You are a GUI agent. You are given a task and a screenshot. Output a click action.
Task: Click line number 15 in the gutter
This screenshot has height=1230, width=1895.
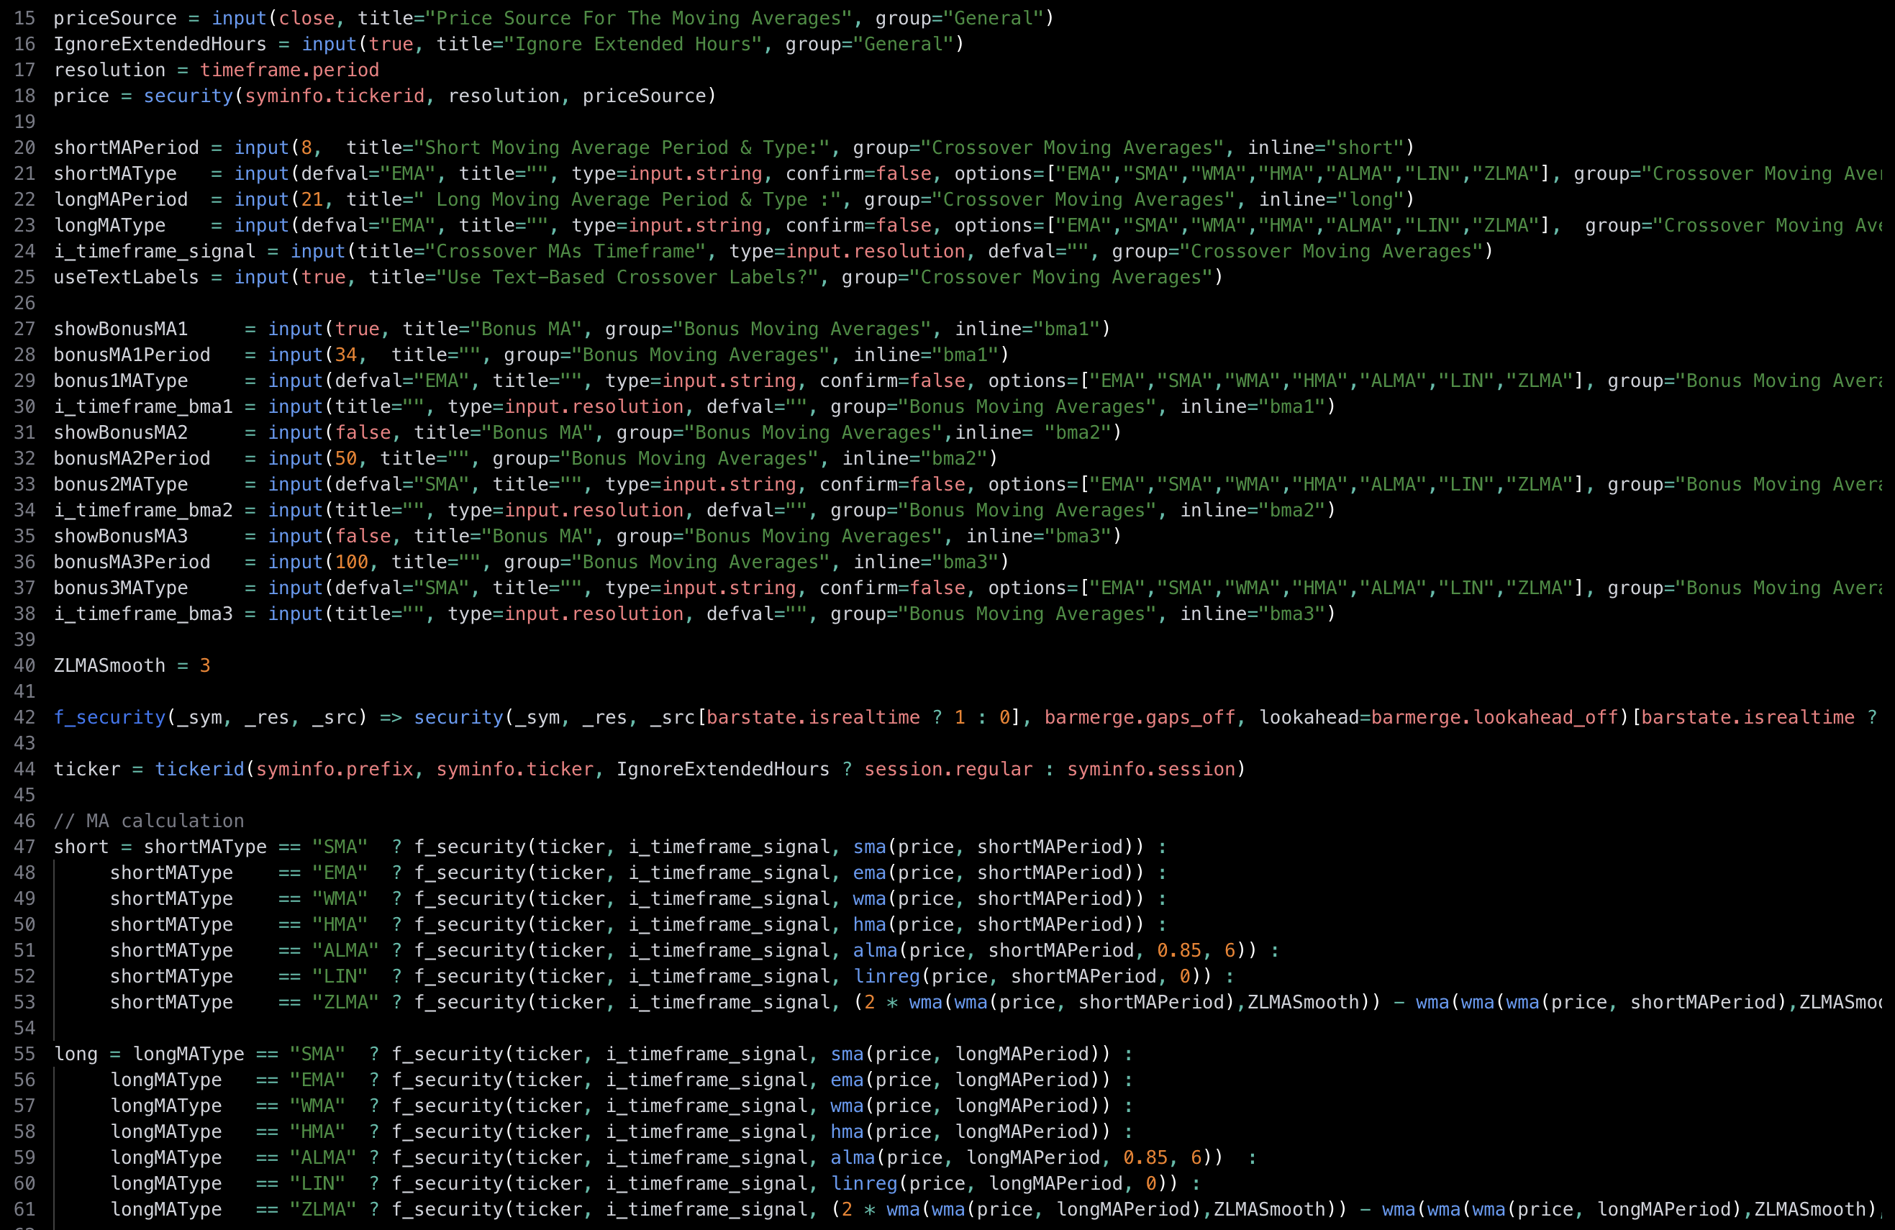point(24,18)
